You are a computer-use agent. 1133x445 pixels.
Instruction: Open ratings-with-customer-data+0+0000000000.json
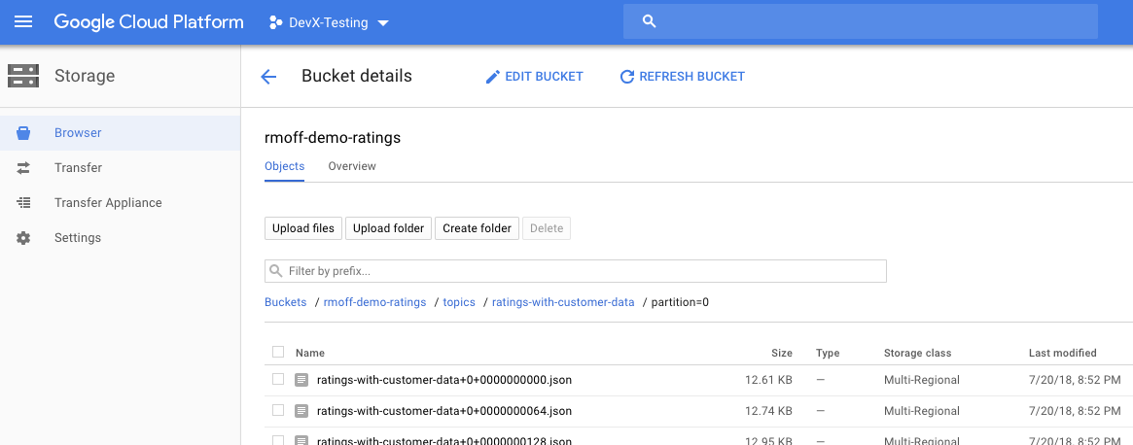444,379
